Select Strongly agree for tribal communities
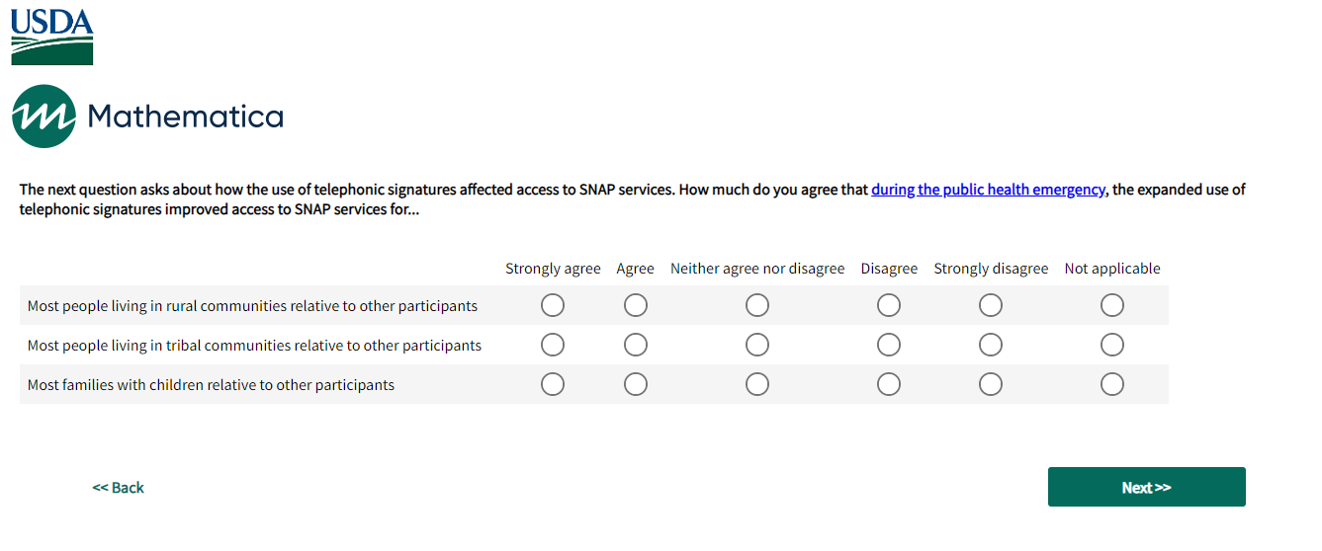 tap(553, 346)
